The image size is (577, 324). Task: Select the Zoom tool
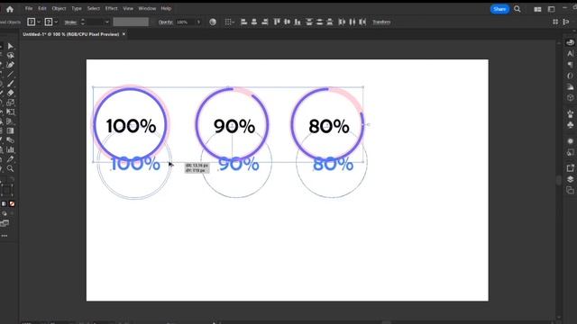click(x=10, y=168)
